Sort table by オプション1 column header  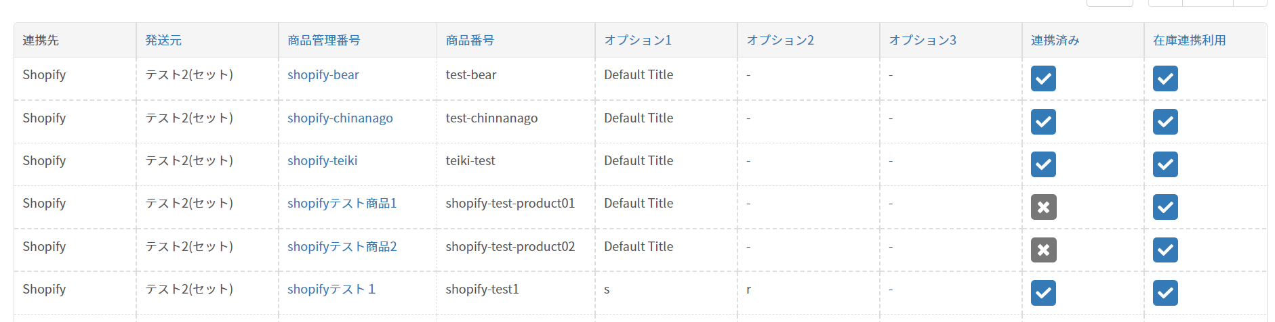pyautogui.click(x=638, y=41)
